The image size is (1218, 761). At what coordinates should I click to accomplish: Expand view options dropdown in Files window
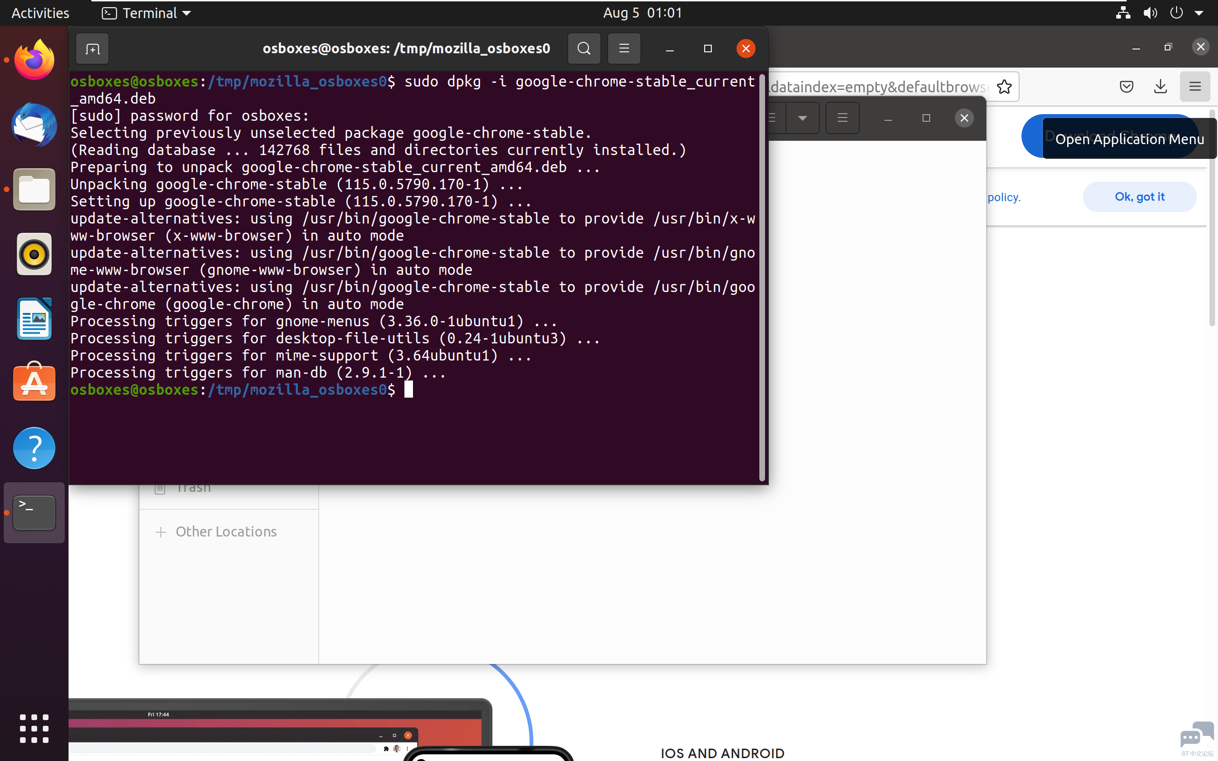(802, 118)
